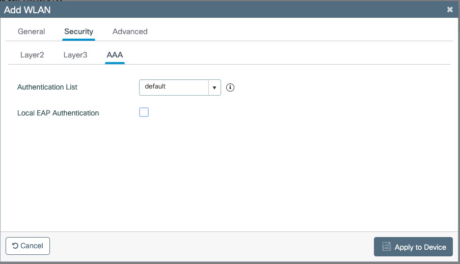Select the AAA sub-tab

[115, 55]
